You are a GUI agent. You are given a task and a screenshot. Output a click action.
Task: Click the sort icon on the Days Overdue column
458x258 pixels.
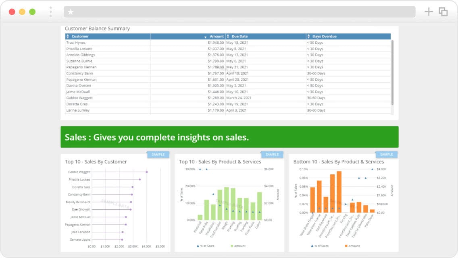click(308, 36)
